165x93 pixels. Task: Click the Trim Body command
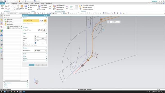pyautogui.click(x=44, y=7)
